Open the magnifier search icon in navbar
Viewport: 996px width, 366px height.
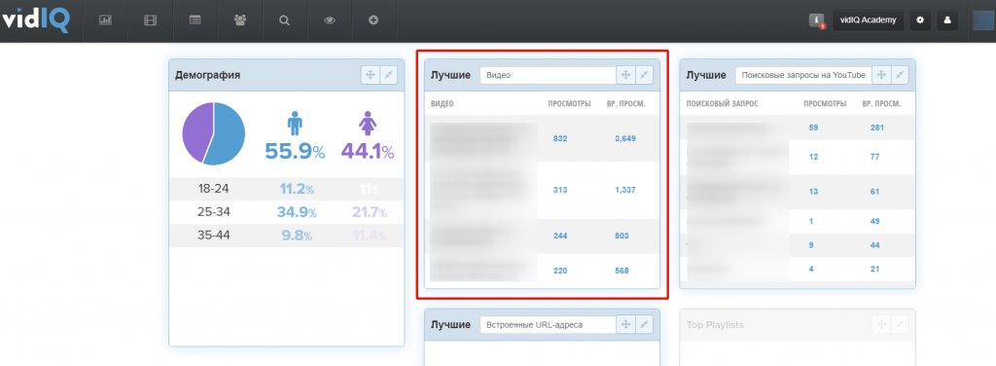click(284, 20)
